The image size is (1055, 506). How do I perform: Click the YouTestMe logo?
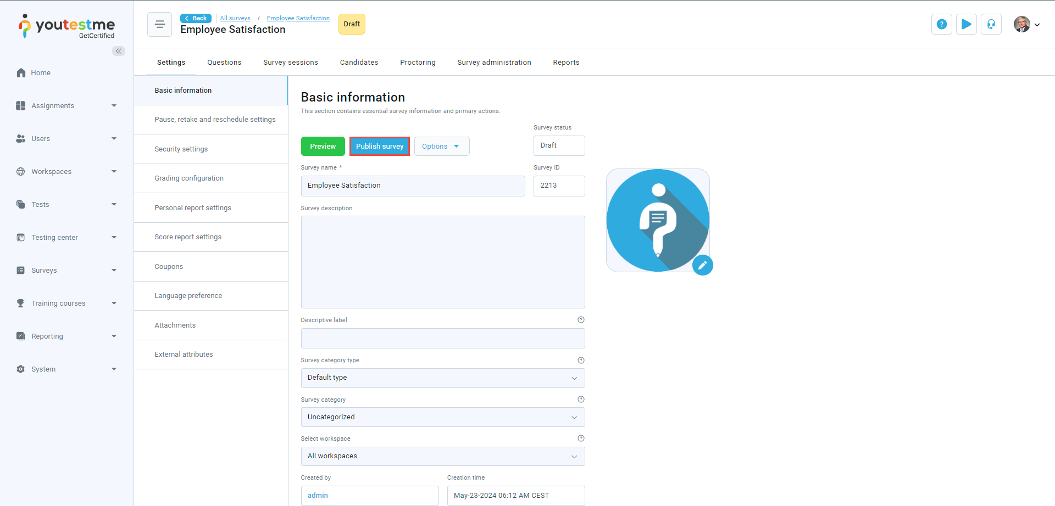click(x=66, y=26)
